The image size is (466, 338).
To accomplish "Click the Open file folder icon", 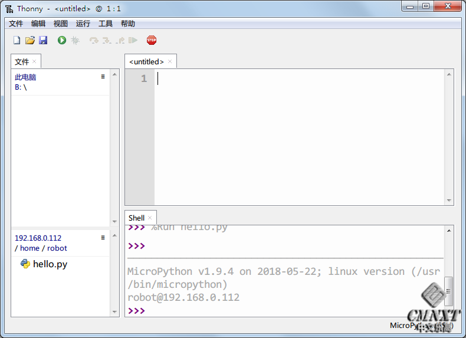I will click(x=29, y=40).
